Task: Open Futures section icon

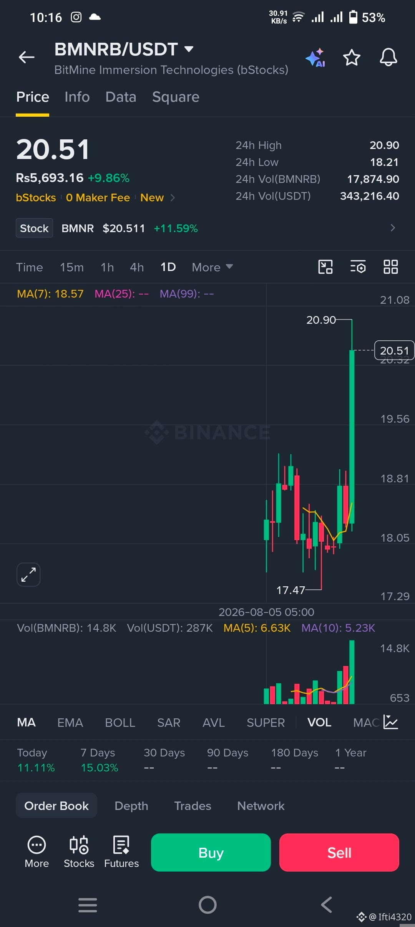Action: pos(121,852)
